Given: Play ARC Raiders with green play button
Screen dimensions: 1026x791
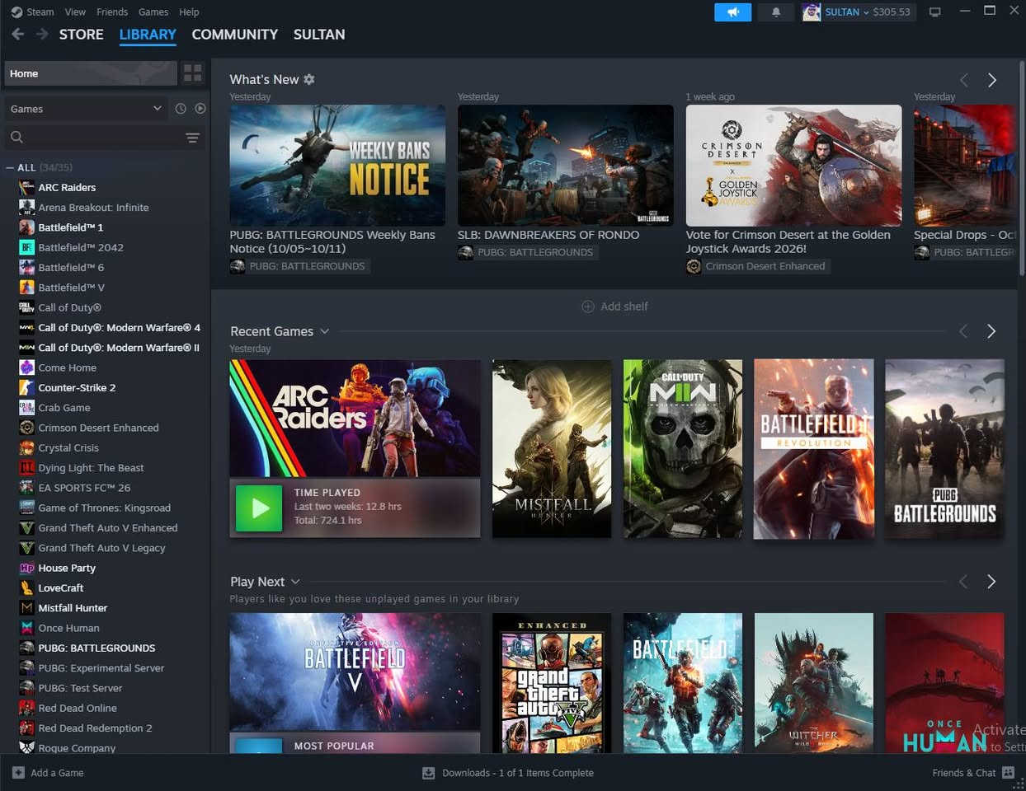Looking at the screenshot, I should [x=260, y=508].
